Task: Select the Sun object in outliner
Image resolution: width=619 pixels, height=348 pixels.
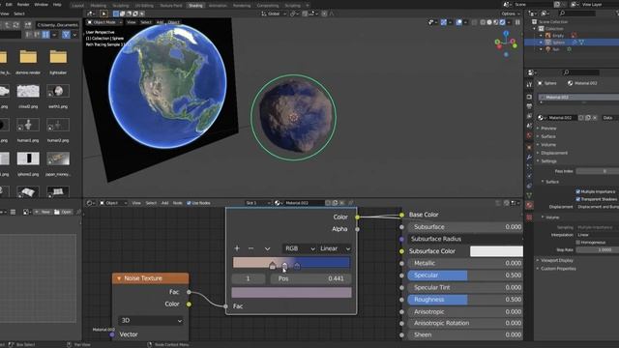Action: pos(556,49)
